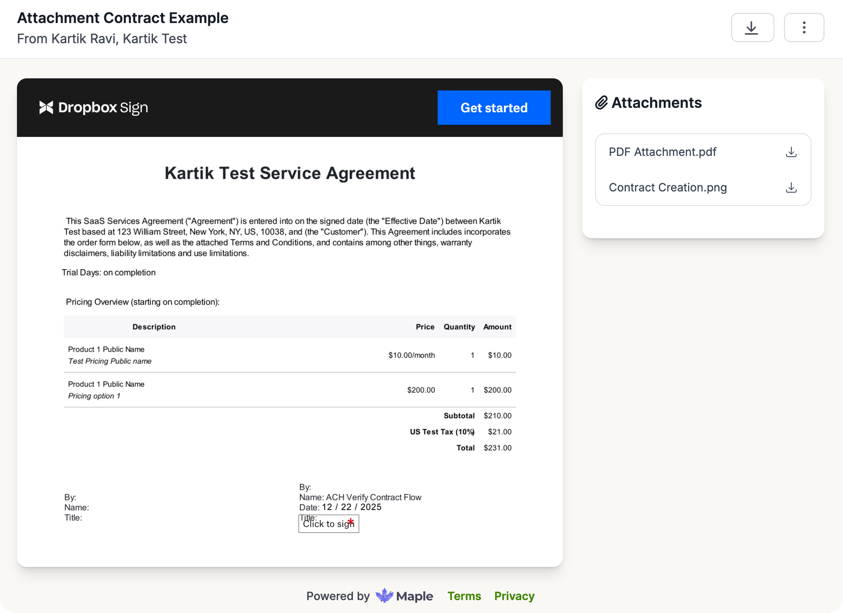843x613 pixels.
Task: Click the $10.00/month price cell
Action: click(x=411, y=355)
